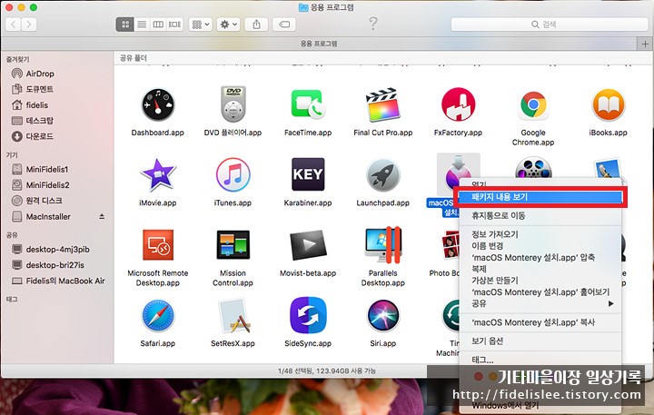Choose 가상본 만들기 in context menu
Screen dimensions: 654x415
click(540, 281)
